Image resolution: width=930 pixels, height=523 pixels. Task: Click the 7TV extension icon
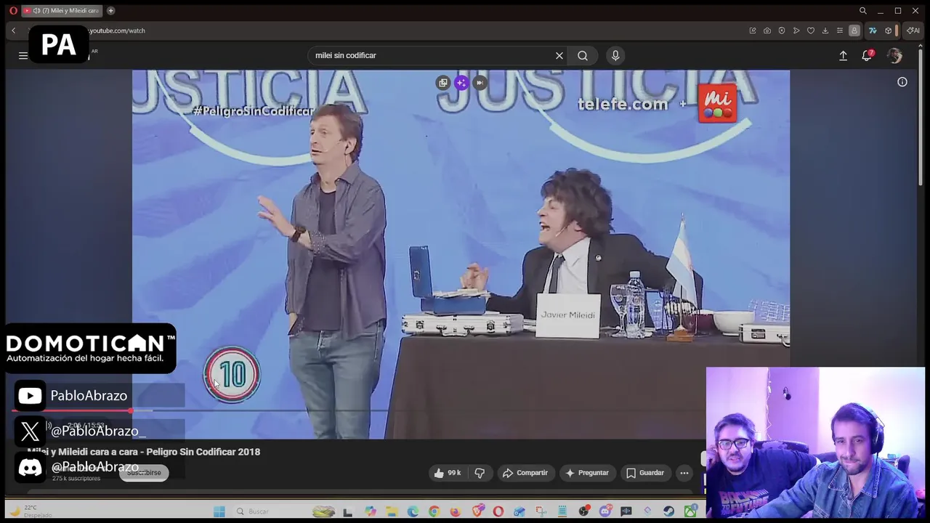coord(873,31)
